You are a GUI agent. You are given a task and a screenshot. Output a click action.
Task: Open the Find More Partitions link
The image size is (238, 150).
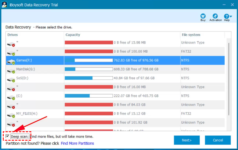point(78,143)
